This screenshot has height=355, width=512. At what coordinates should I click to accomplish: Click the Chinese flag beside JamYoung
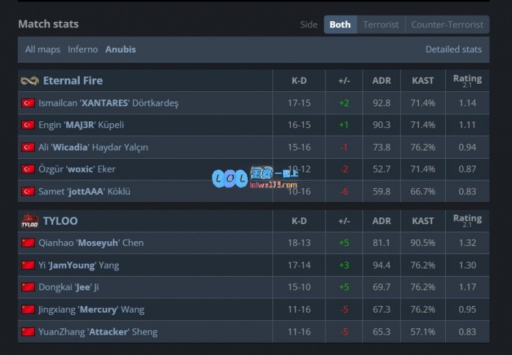click(x=28, y=265)
